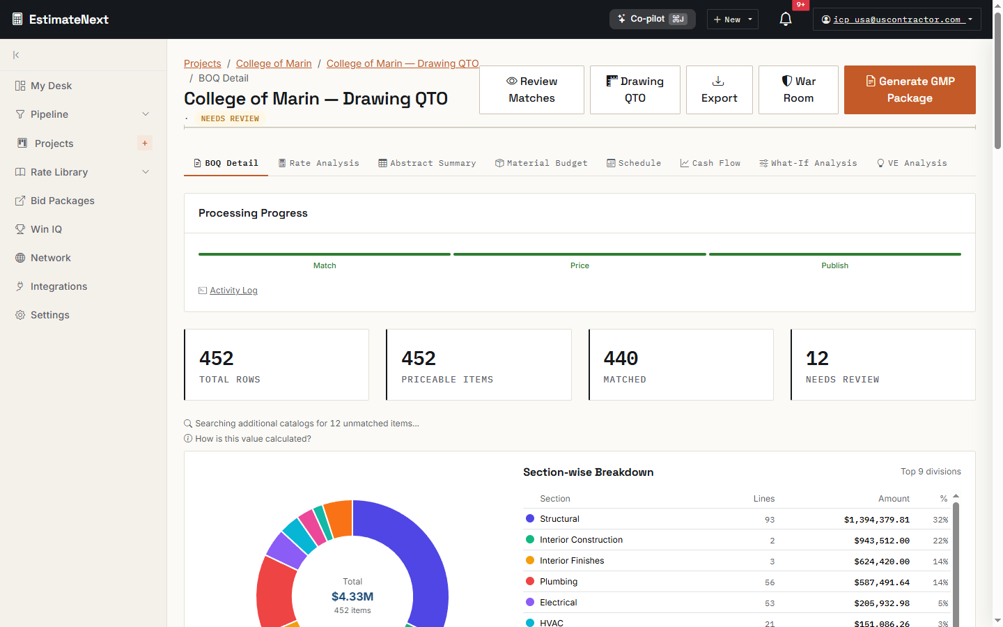The image size is (1003, 627).
Task: Click the Settings gear icon
Action: [x=20, y=315]
